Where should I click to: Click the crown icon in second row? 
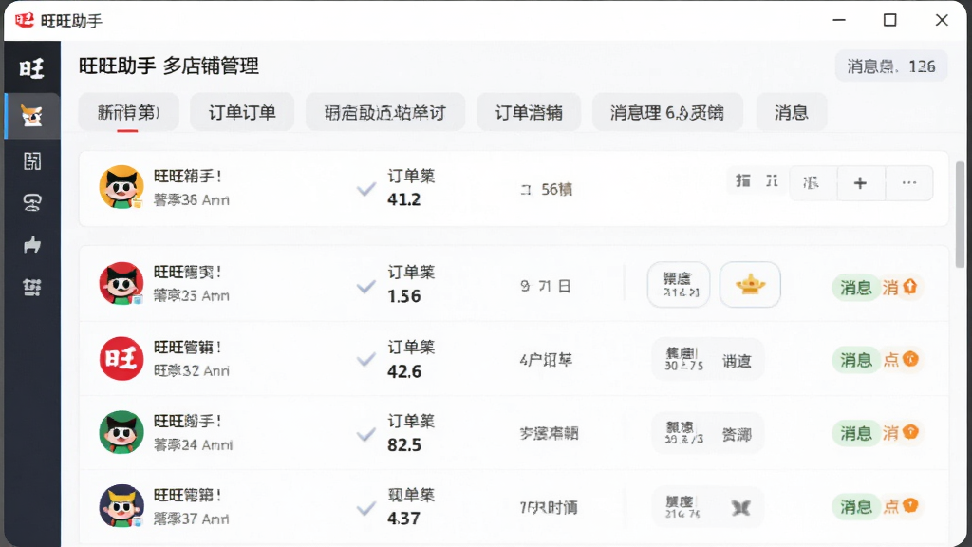click(x=750, y=285)
